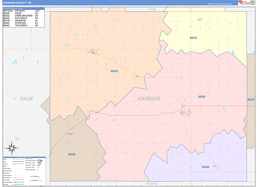Click the 'PAWNEE' county label
This screenshot has height=187, width=257.
(x=152, y=184)
